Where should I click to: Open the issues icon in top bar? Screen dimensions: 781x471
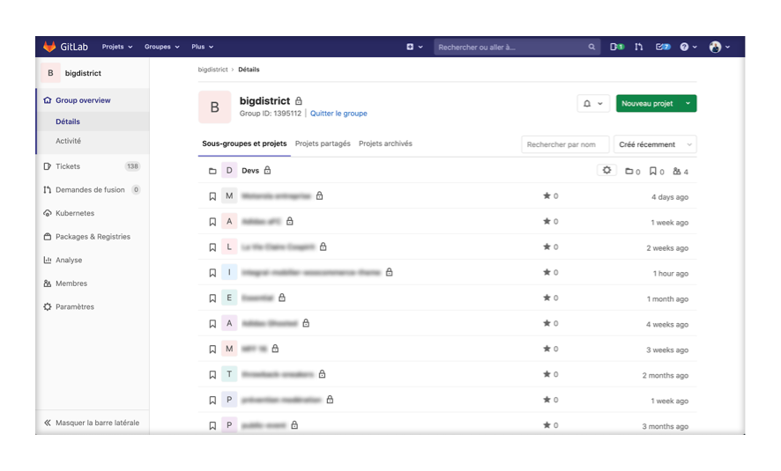coord(617,47)
